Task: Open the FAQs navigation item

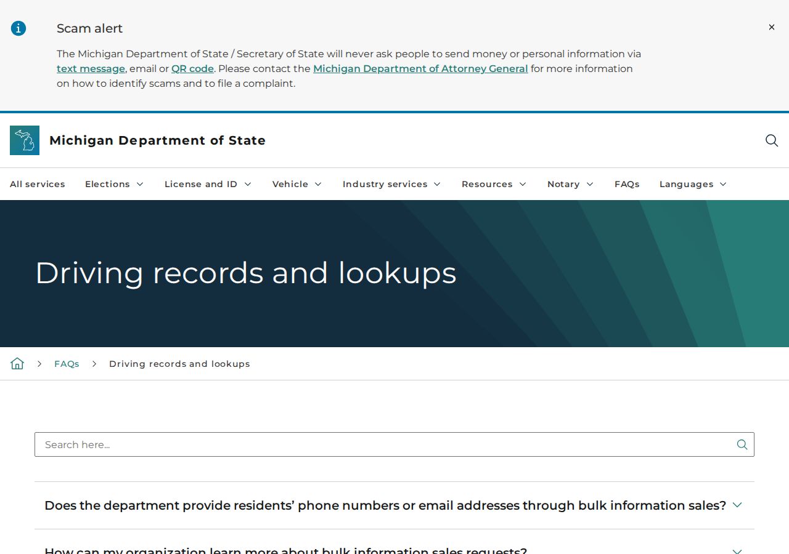Action: (x=627, y=184)
